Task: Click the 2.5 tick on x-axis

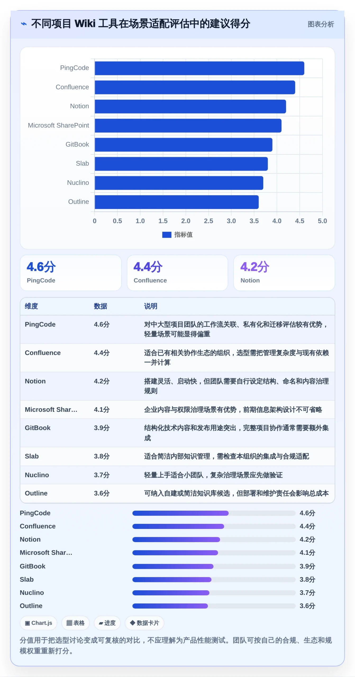Action: pyautogui.click(x=208, y=221)
